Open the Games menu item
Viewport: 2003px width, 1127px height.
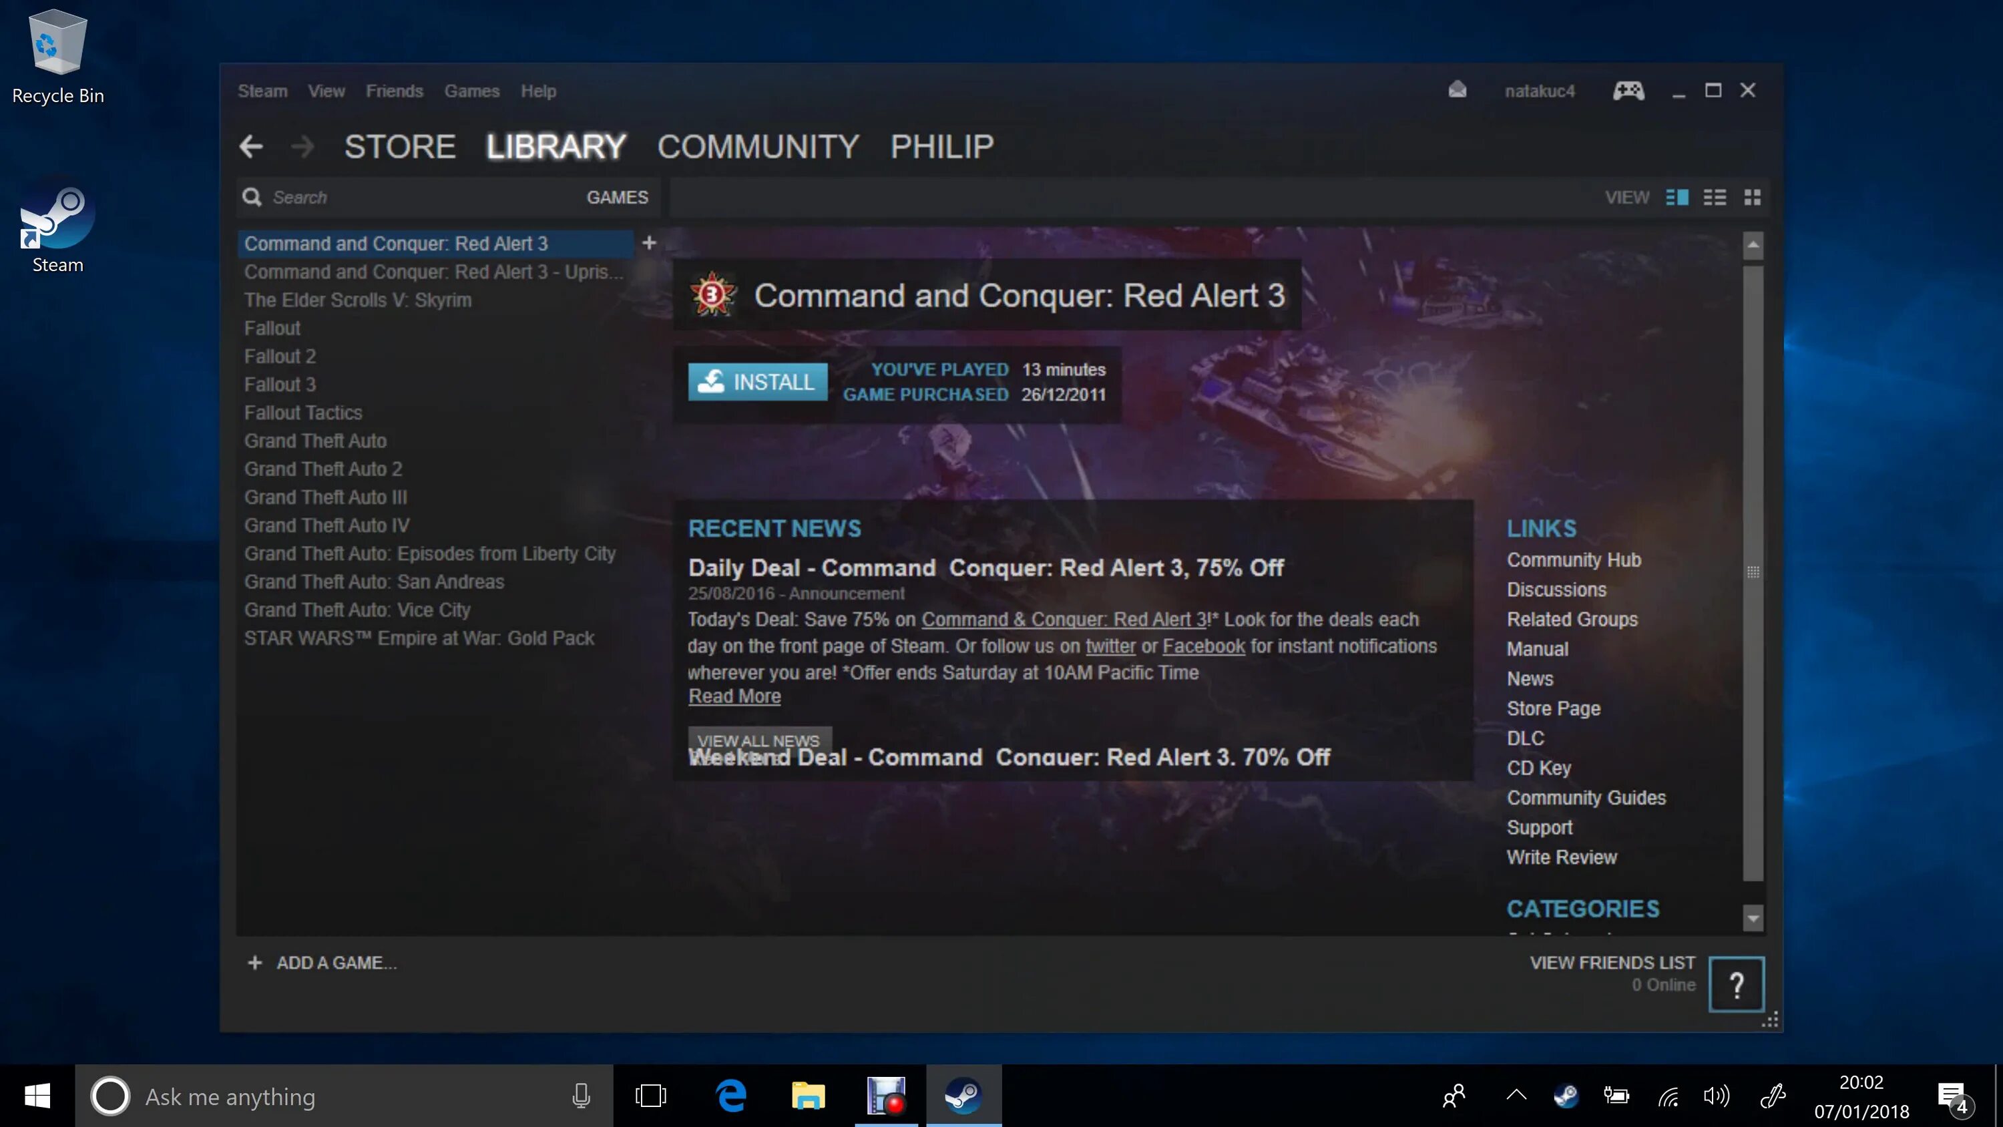471,91
